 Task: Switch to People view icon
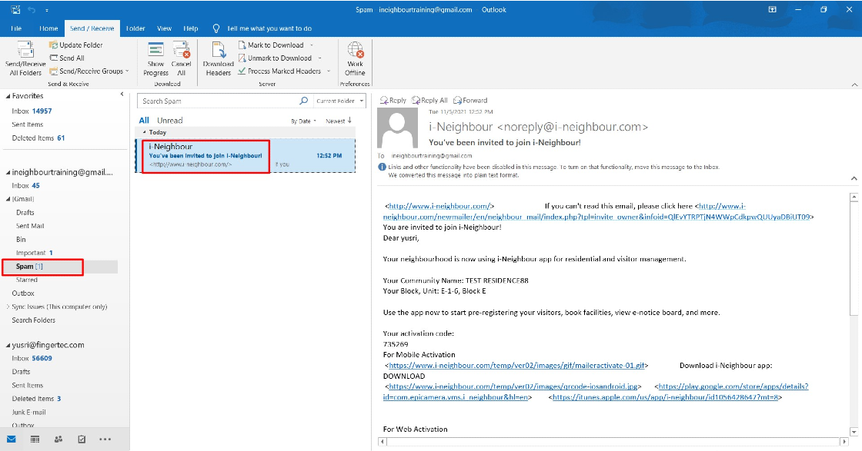(58, 439)
